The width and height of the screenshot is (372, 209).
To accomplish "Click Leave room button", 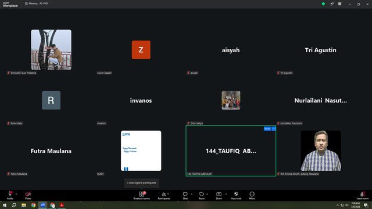I will pyautogui.click(x=363, y=196).
